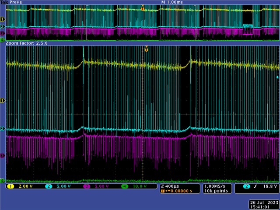The width and height of the screenshot is (280, 210).
Task: Click the 15:41:01 time readout
Action: 260,207
